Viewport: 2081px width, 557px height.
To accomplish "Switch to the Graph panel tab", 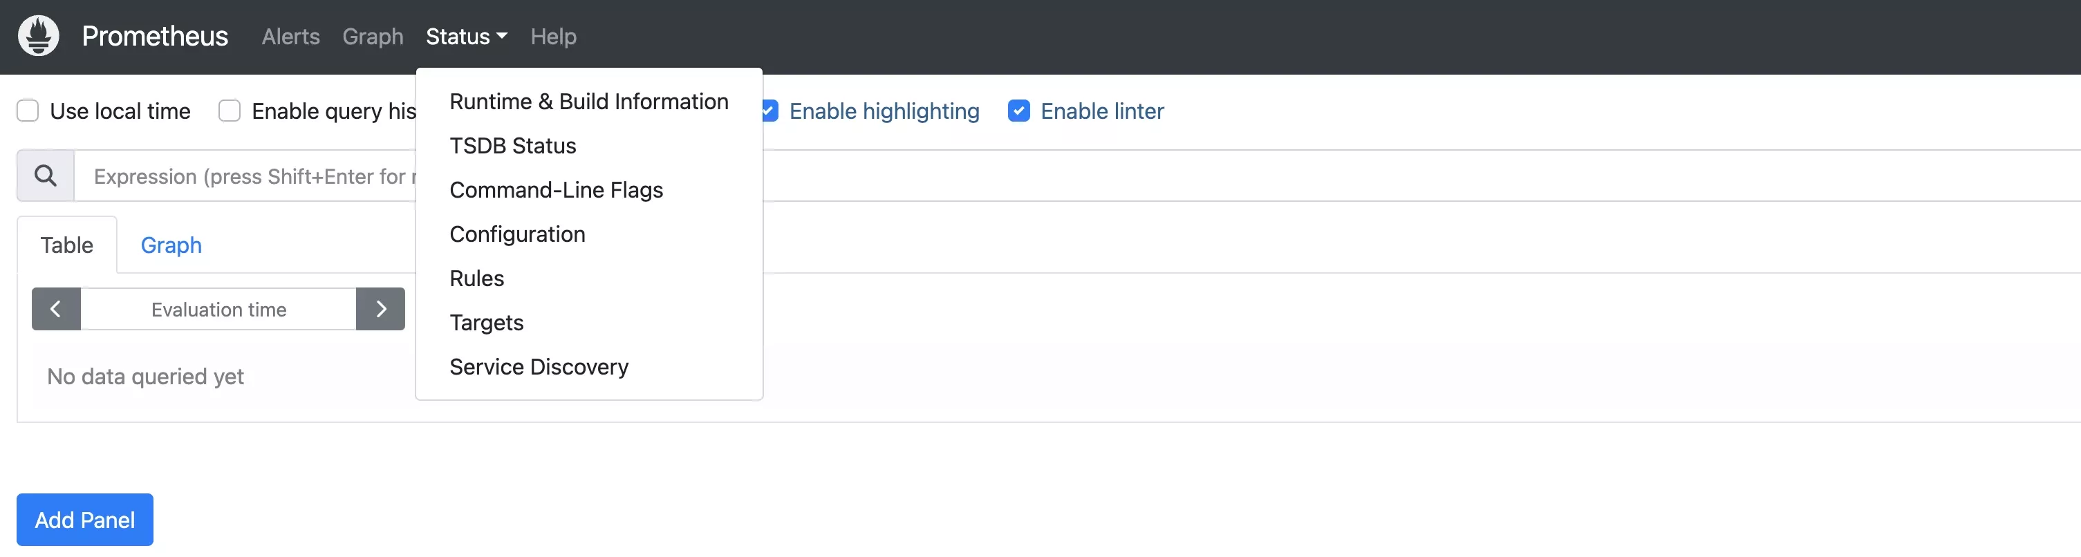I will [x=171, y=245].
